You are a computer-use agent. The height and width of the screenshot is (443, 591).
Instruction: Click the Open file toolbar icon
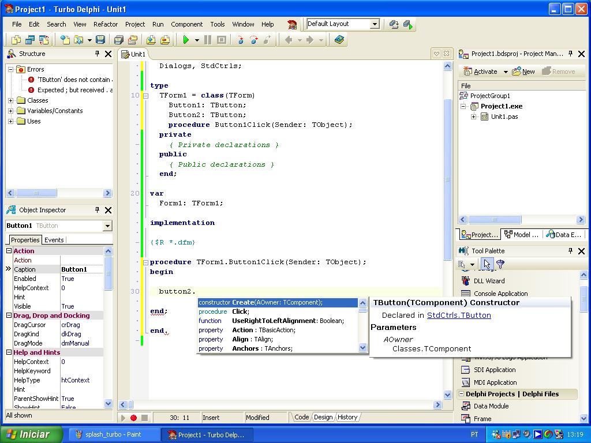(x=78, y=40)
